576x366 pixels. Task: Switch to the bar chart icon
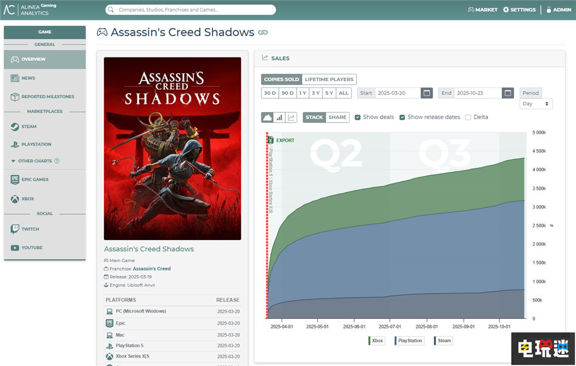tap(279, 117)
